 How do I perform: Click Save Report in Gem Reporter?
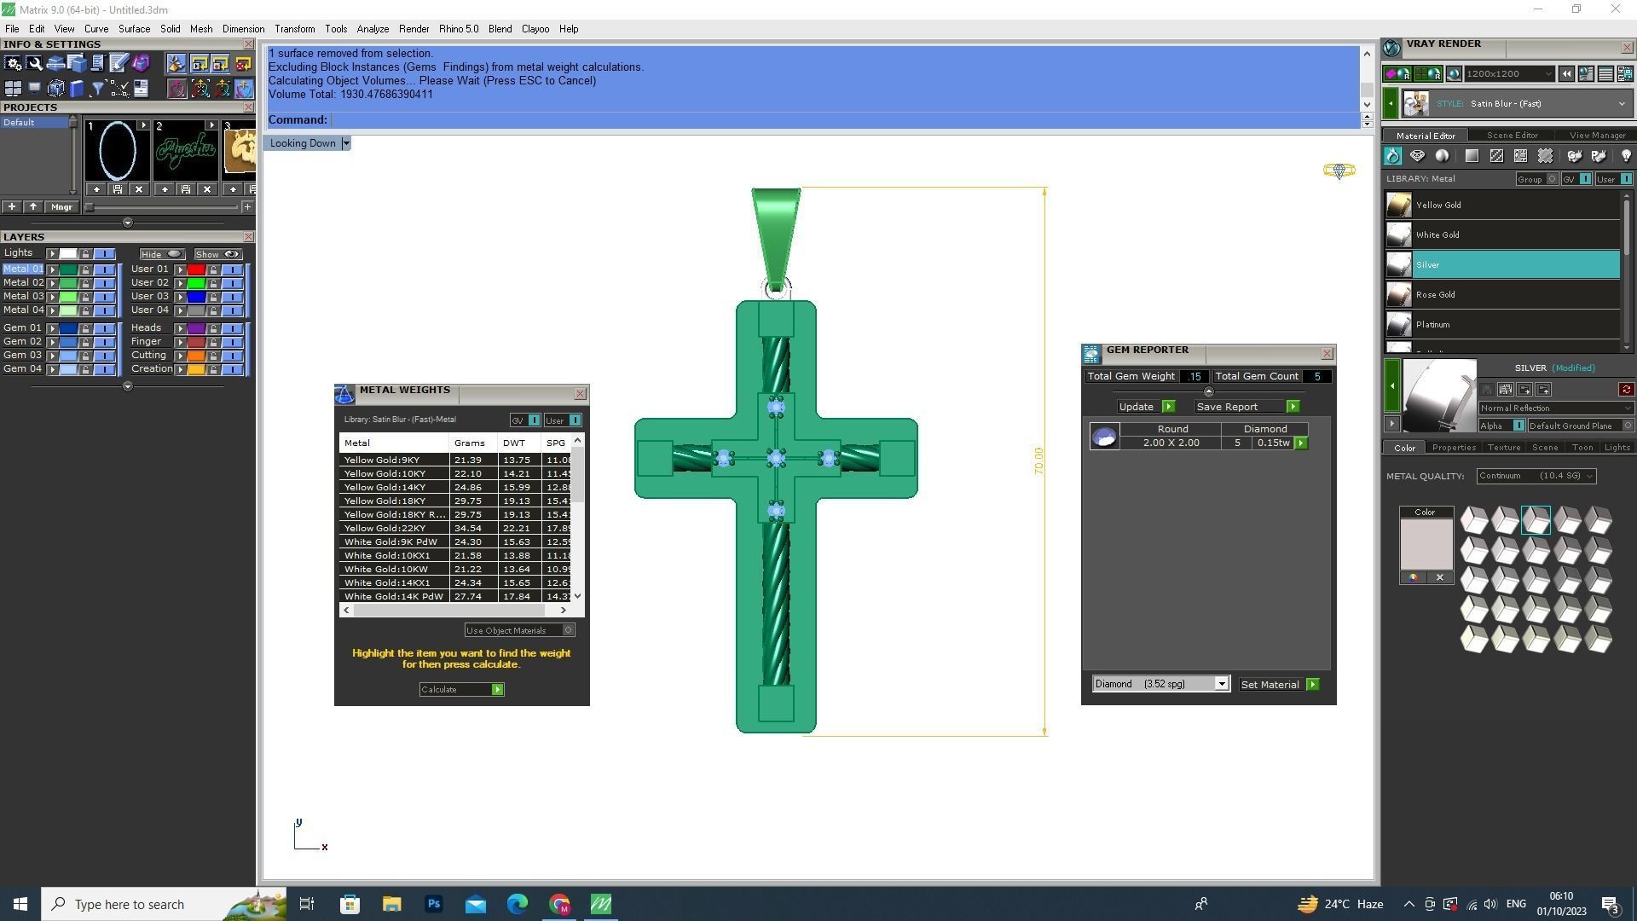coord(1247,407)
